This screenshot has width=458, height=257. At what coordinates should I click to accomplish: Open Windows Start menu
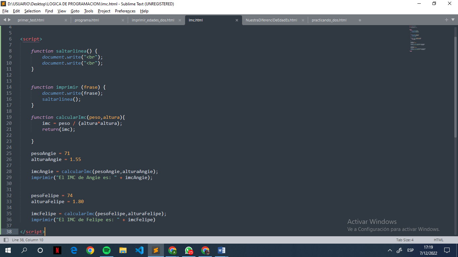(x=8, y=250)
